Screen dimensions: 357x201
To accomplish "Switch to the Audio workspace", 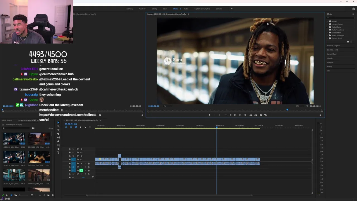I will 186,9.
